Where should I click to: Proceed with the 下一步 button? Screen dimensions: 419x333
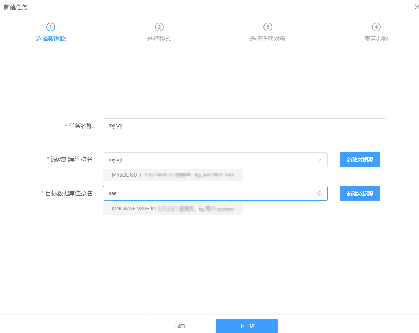pos(246,326)
